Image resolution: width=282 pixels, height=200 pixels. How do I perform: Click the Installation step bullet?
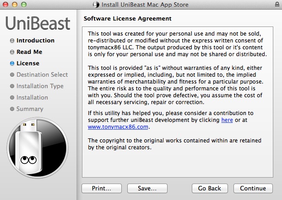click(12, 98)
